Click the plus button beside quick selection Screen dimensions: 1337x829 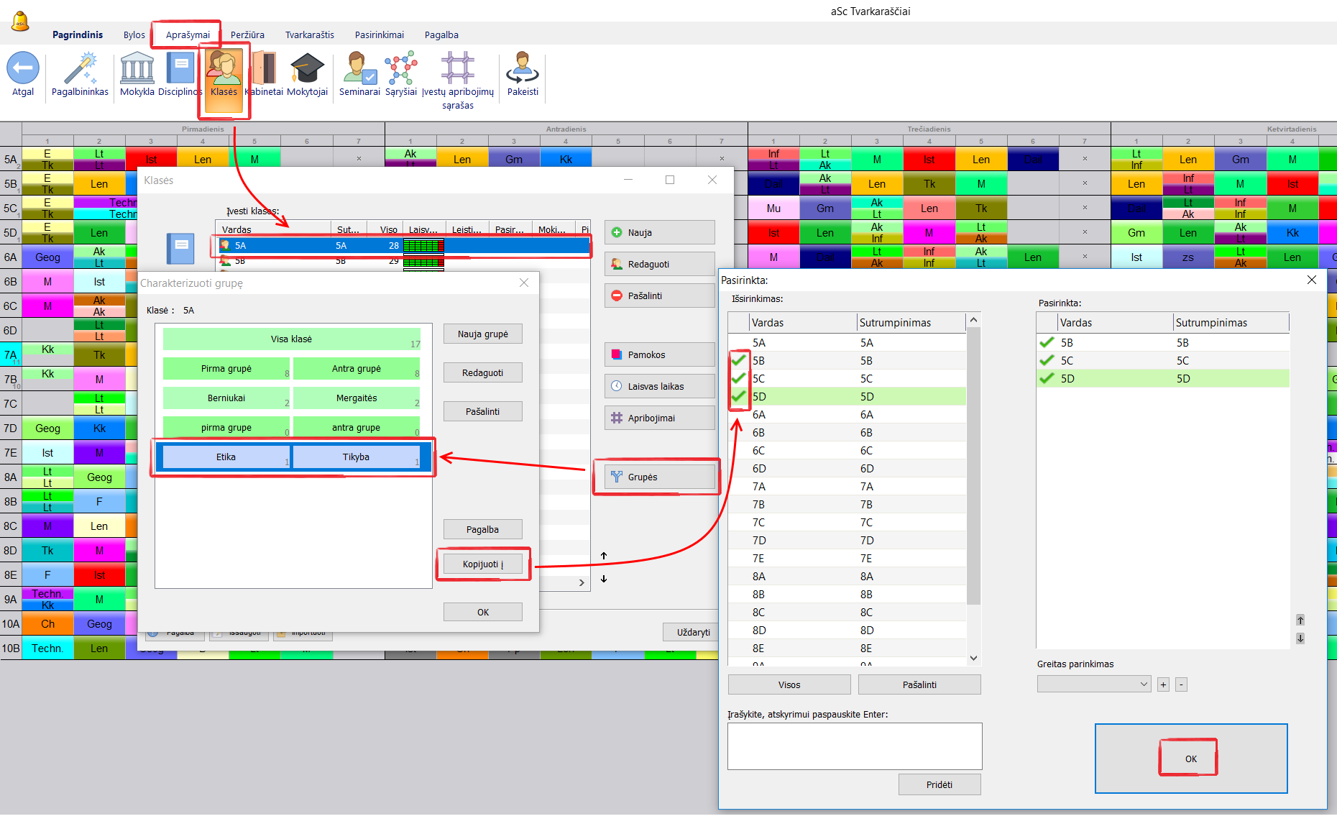1163,684
